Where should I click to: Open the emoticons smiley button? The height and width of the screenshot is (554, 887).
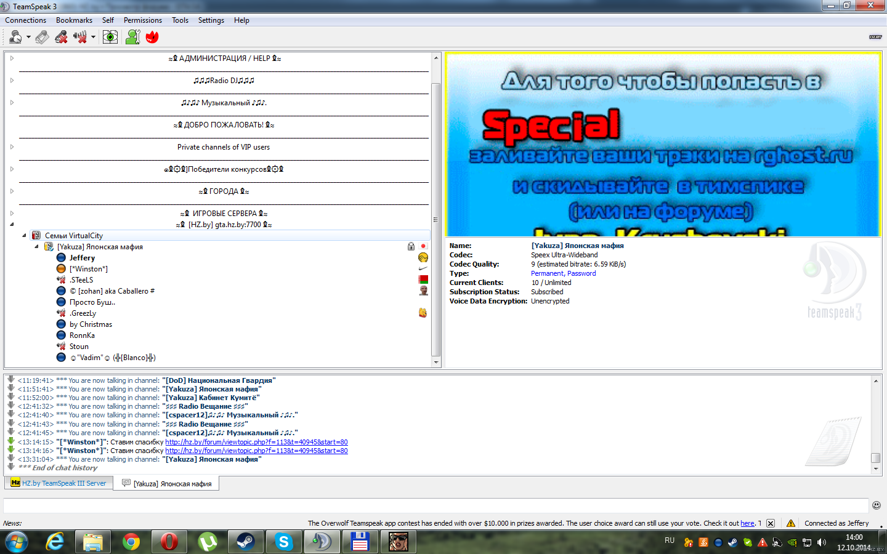click(x=876, y=505)
